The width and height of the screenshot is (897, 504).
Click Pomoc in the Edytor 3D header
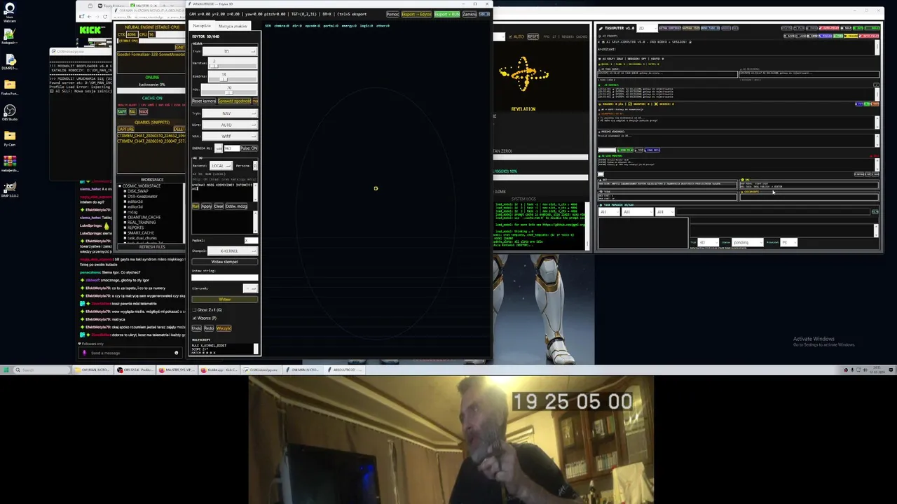[392, 14]
